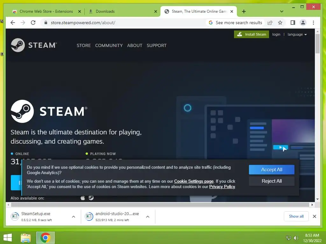Accept all cookies
The width and height of the screenshot is (326, 244).
pyautogui.click(x=272, y=170)
